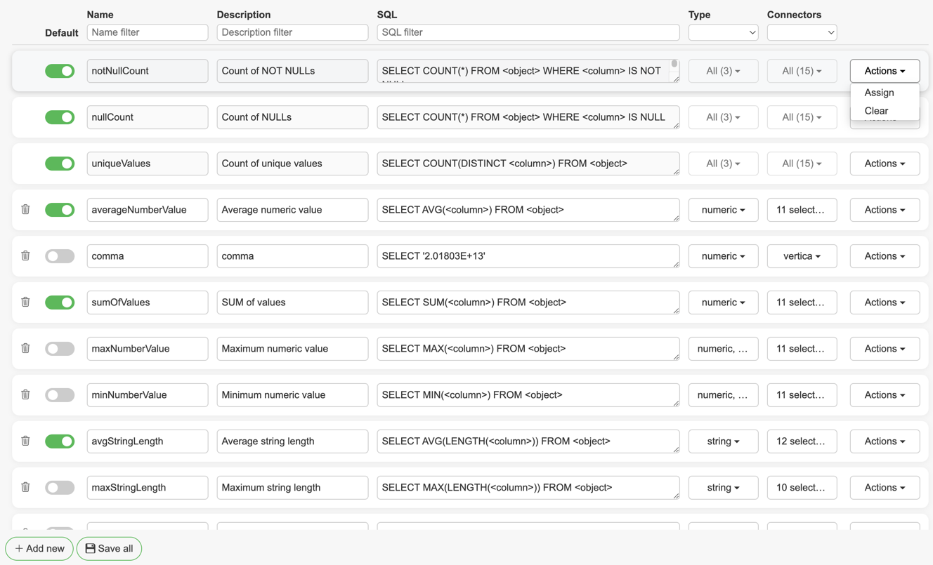Select Clear in the Actions menu

(876, 111)
